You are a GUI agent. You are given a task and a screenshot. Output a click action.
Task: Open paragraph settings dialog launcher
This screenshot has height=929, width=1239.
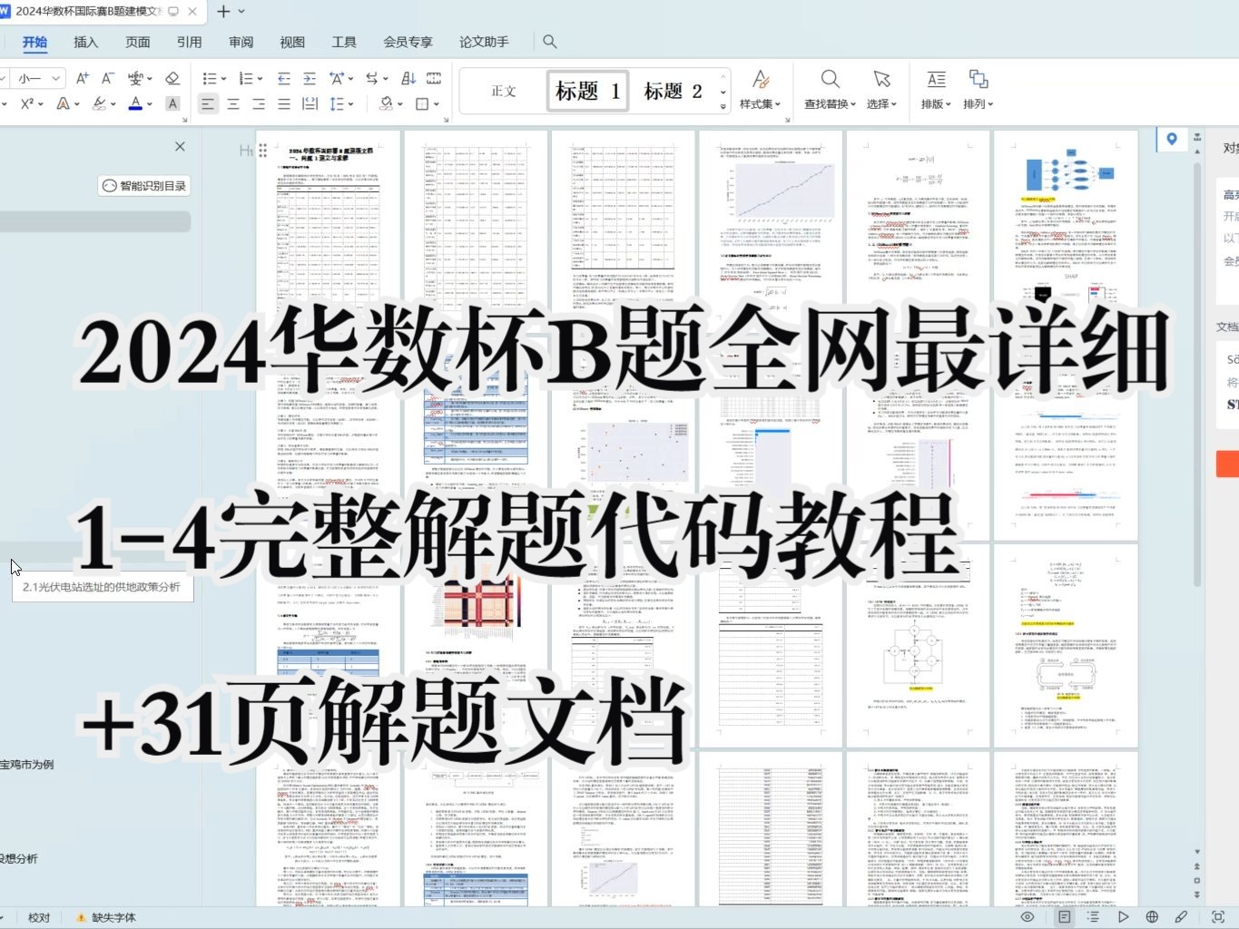(445, 119)
